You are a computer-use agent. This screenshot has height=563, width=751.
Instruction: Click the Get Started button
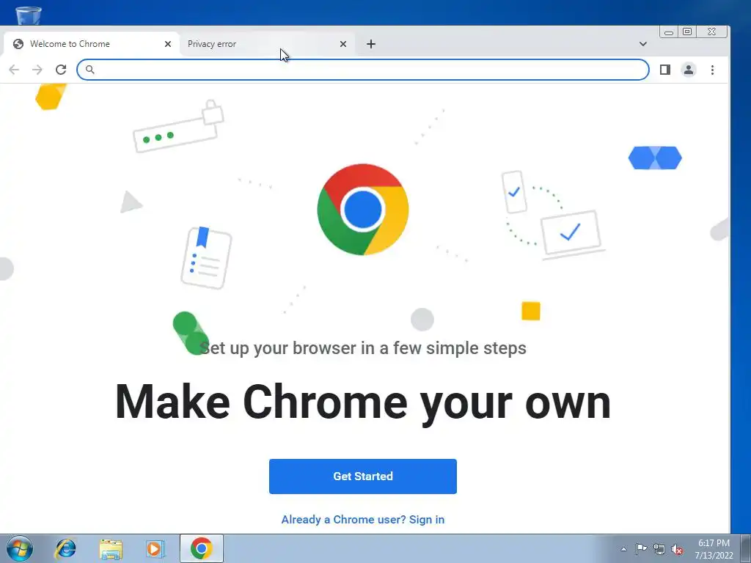coord(362,476)
